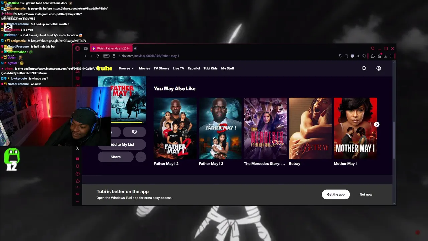This screenshot has width=428, height=241.
Task: Toggle the VPN badge in address bar
Action: 106,56
